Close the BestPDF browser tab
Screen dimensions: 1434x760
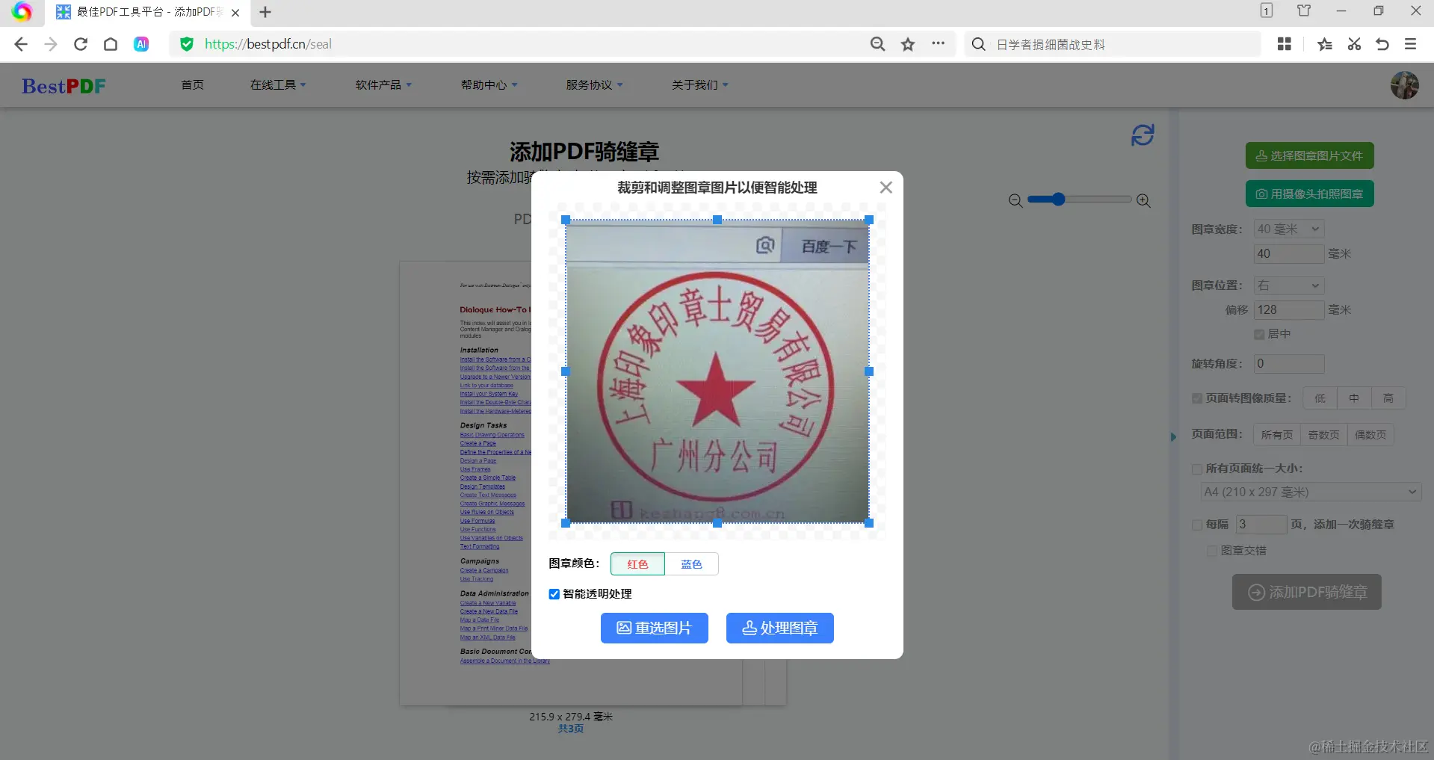[235, 13]
